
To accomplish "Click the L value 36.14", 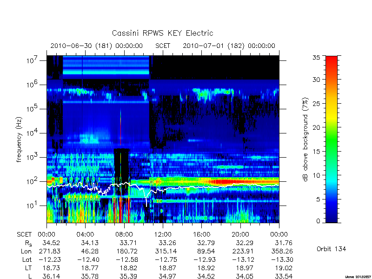I will (x=51, y=276).
